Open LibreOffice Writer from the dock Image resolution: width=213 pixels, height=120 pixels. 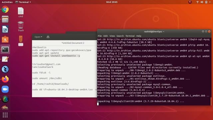[5, 29]
